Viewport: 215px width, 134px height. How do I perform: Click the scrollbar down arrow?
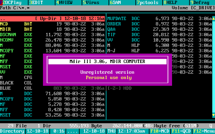(x=214, y=115)
